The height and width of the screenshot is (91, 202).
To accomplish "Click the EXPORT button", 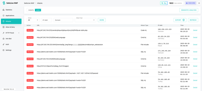I will coord(180,20).
